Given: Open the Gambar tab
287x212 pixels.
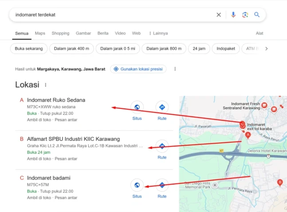Looking at the screenshot, I should pyautogui.click(x=83, y=33).
